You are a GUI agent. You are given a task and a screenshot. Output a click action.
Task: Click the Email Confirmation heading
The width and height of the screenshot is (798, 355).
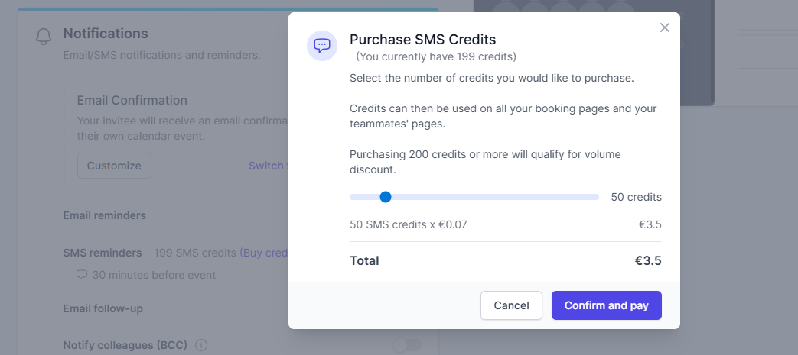coord(132,100)
